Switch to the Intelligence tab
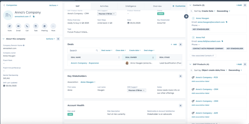This screenshot has height=124, width=249. tap(131, 6)
